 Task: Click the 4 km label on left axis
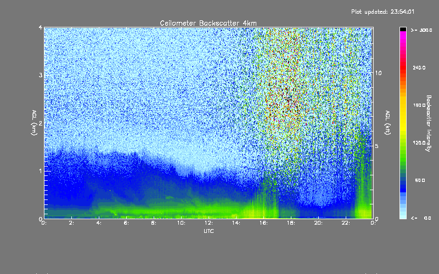tap(41, 27)
